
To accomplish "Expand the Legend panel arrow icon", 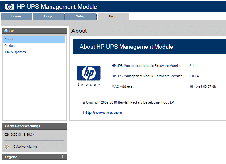I will pyautogui.click(x=64, y=157).
